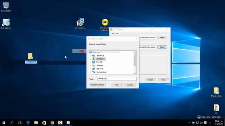Open taskbar search magnifier
225x126 pixels.
coord(12,122)
